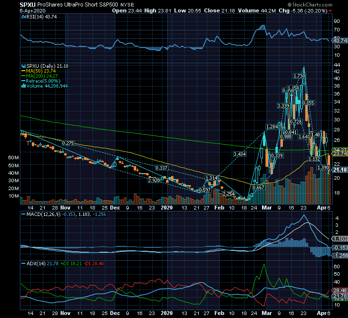Click the 1.103 MACD signal axis tag

point(340,239)
